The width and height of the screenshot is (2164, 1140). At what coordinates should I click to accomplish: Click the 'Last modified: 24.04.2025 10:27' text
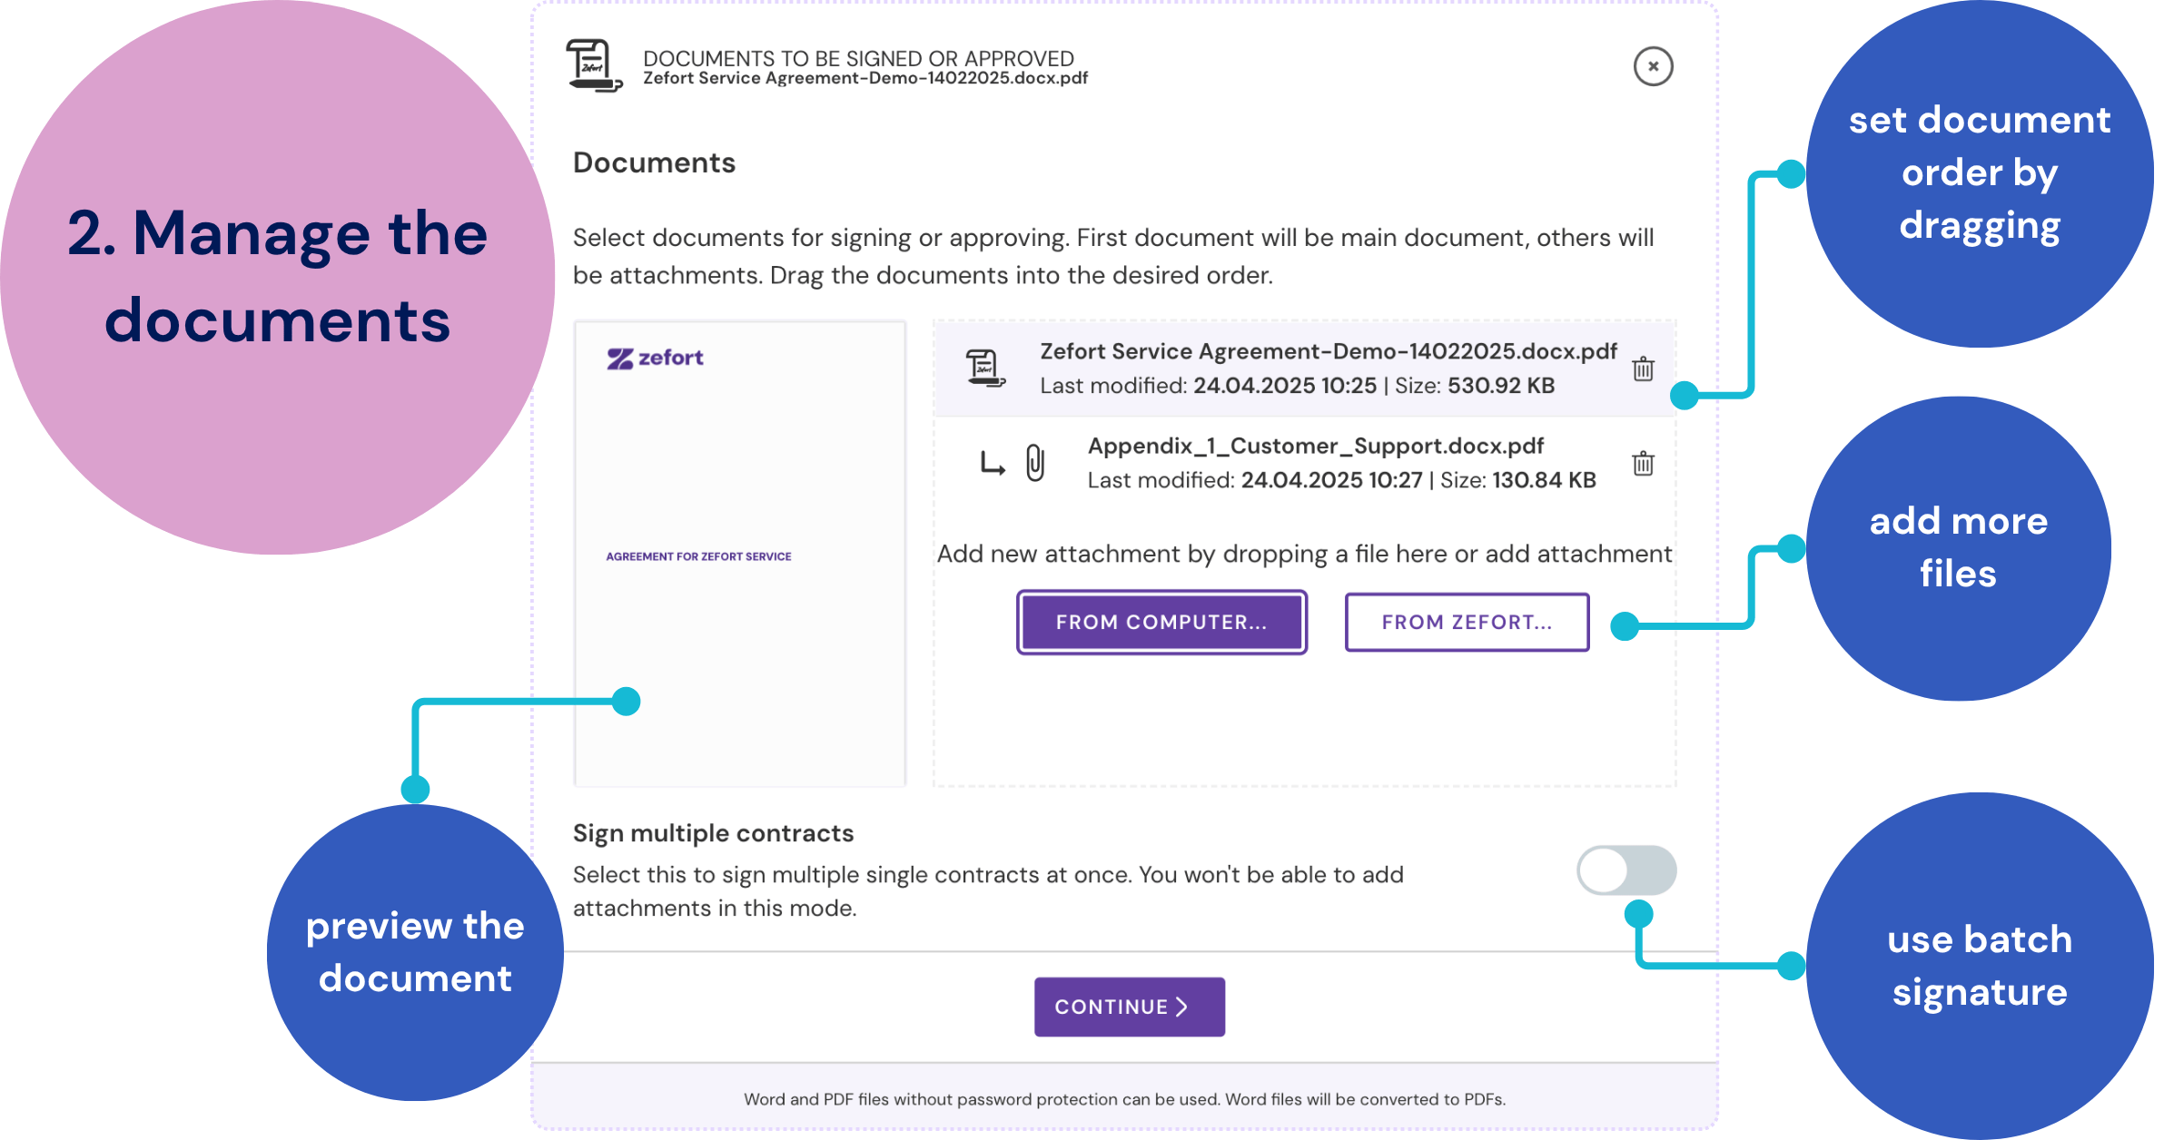[1255, 480]
